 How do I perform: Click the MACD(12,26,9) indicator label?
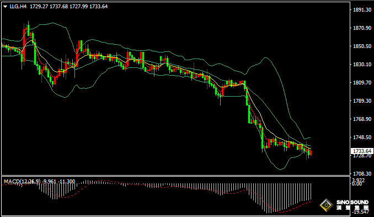click(x=22, y=182)
